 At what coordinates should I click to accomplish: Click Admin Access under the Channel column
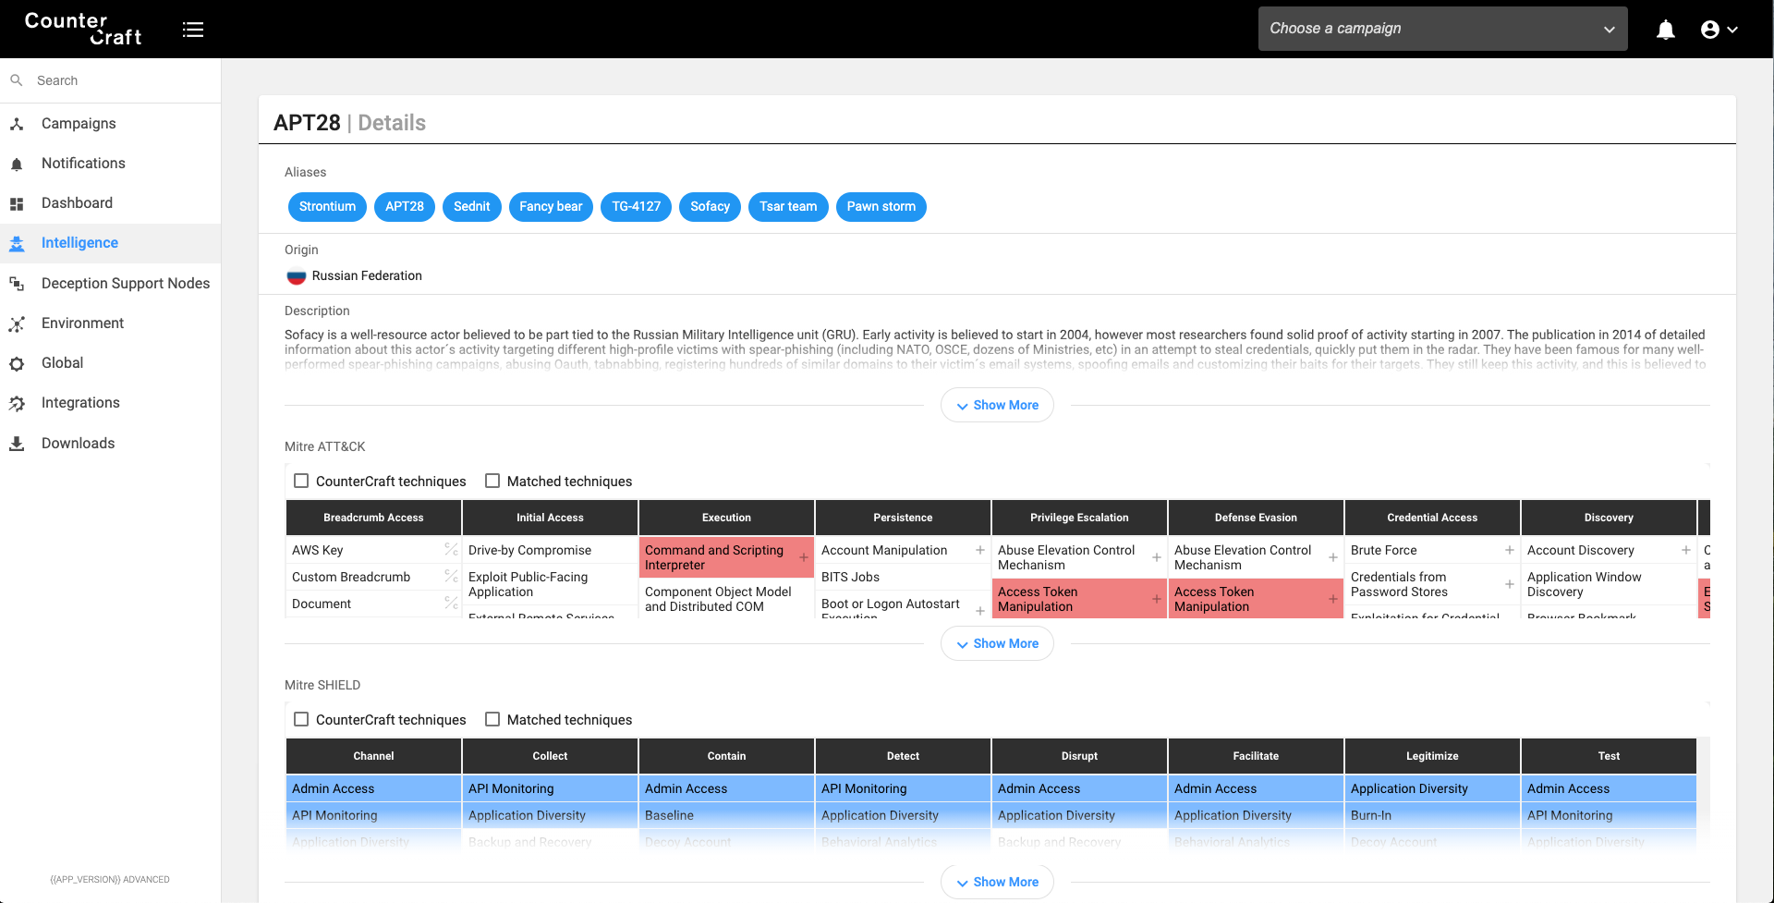(373, 788)
